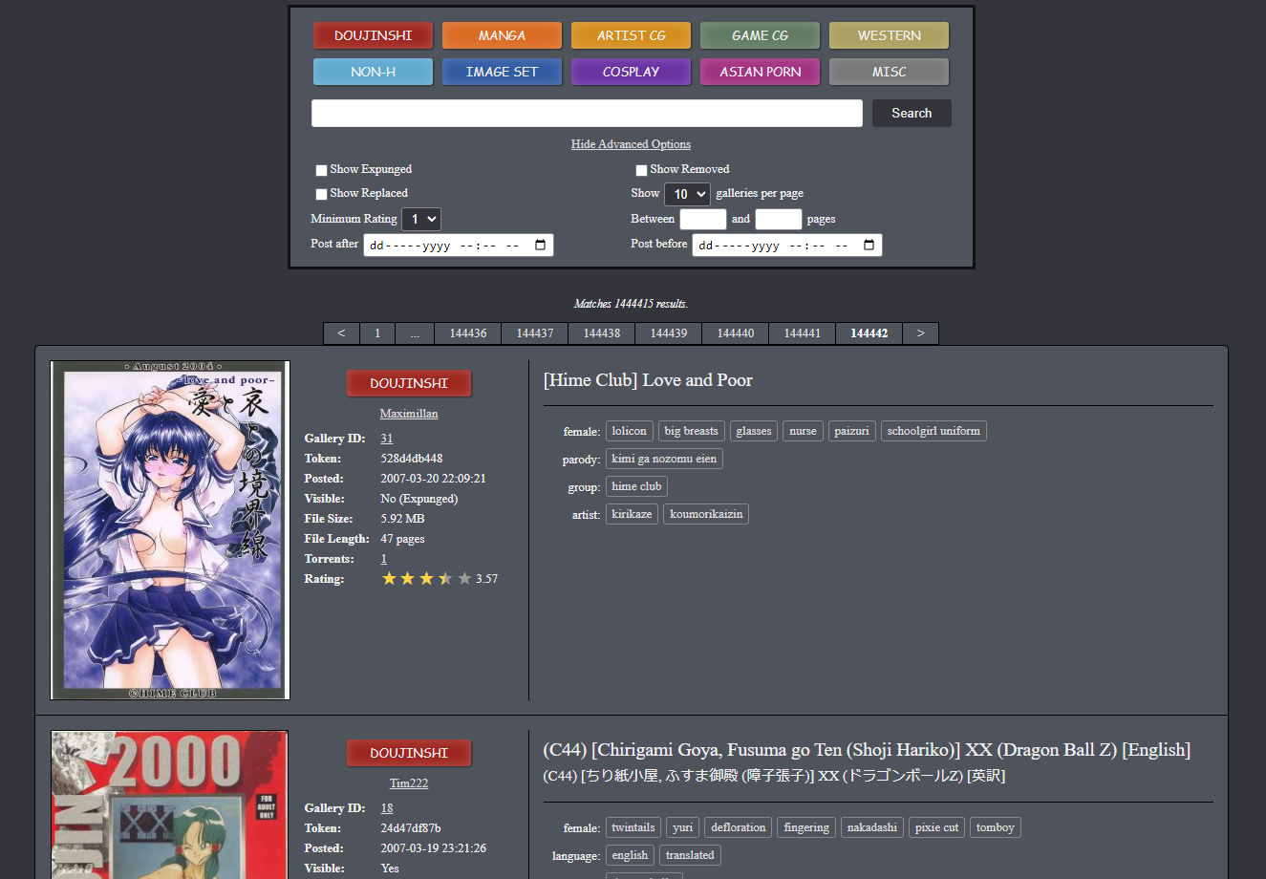Enable the Show Expunged checkbox
The height and width of the screenshot is (879, 1266).
322,170
